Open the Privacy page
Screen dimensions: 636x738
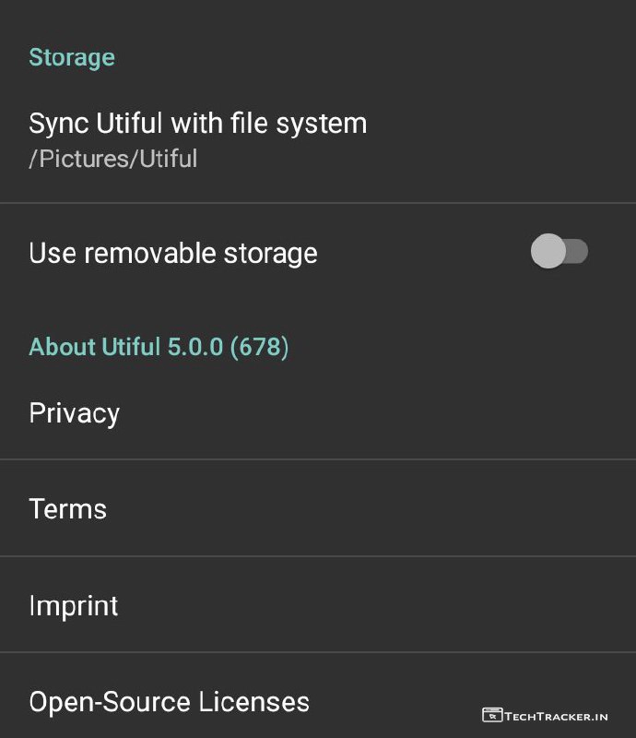pos(74,412)
